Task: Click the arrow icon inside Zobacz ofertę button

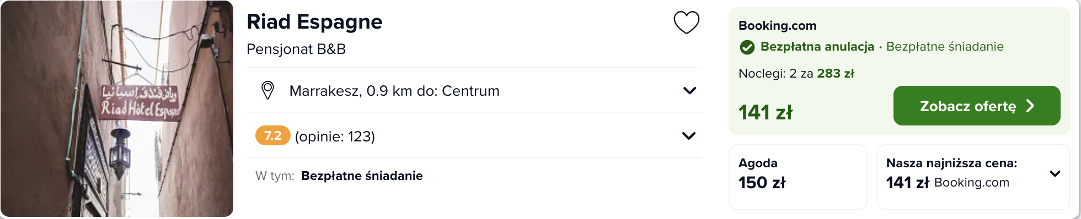Action: coord(1030,106)
